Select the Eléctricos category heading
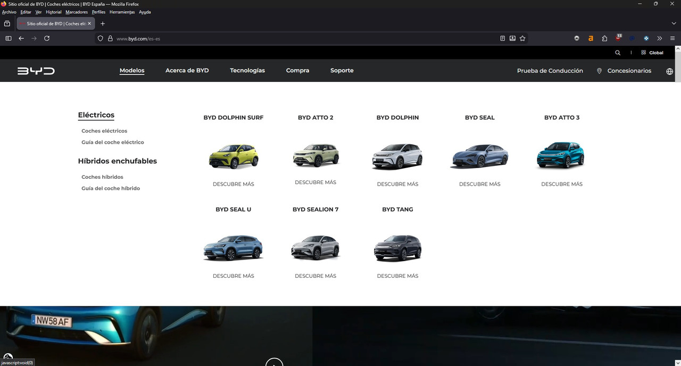The height and width of the screenshot is (366, 681). pyautogui.click(x=96, y=115)
